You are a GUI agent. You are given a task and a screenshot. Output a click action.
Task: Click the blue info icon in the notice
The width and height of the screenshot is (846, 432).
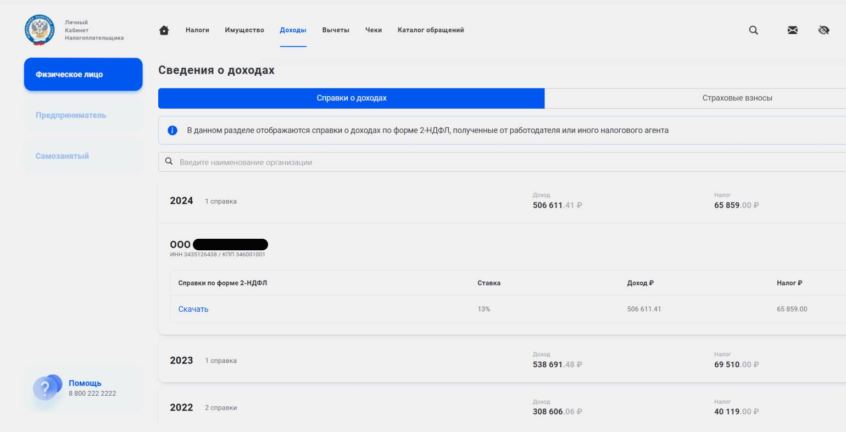coord(172,131)
